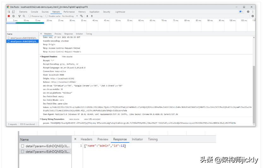
Task: Close the request details pane in upper window
Action: (41, 34)
